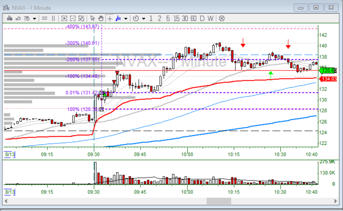The width and height of the screenshot is (343, 211).
Task: Select the D daily timeframe
Action: coord(202,19)
